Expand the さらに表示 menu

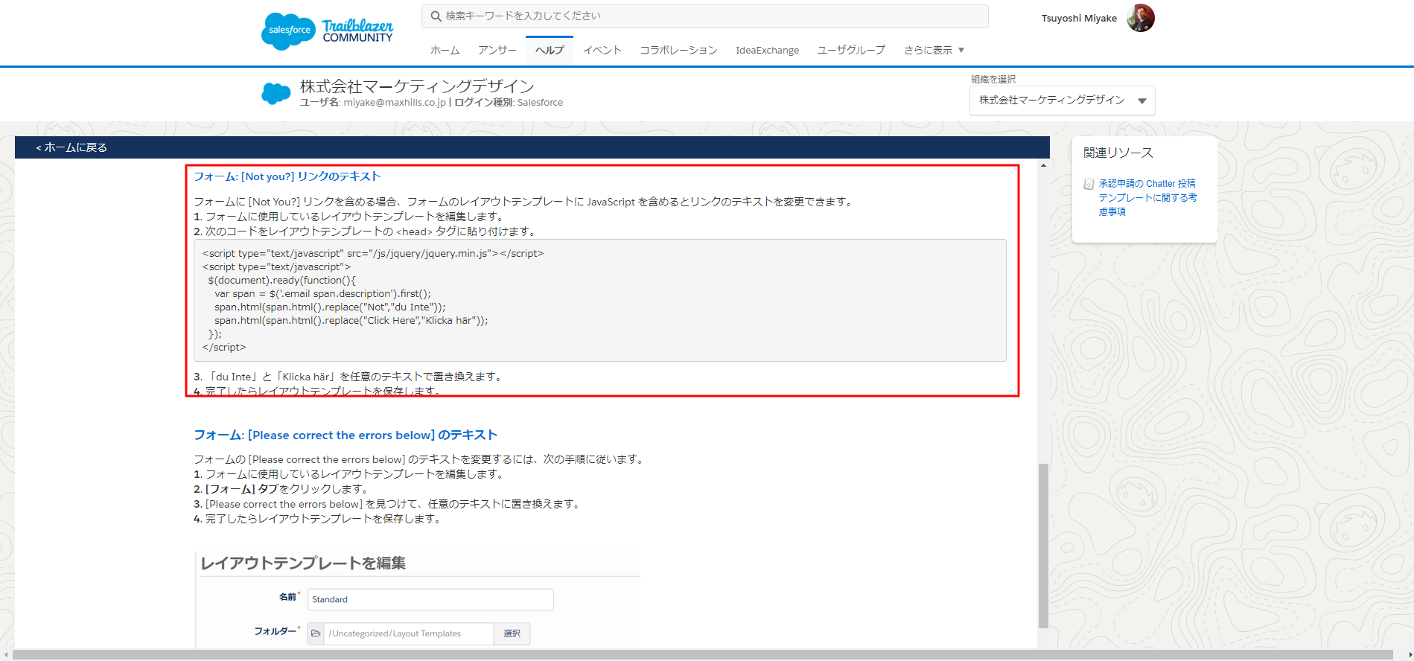pos(934,50)
